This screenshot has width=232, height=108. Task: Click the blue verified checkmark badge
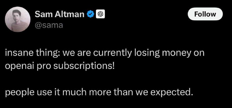91,14
